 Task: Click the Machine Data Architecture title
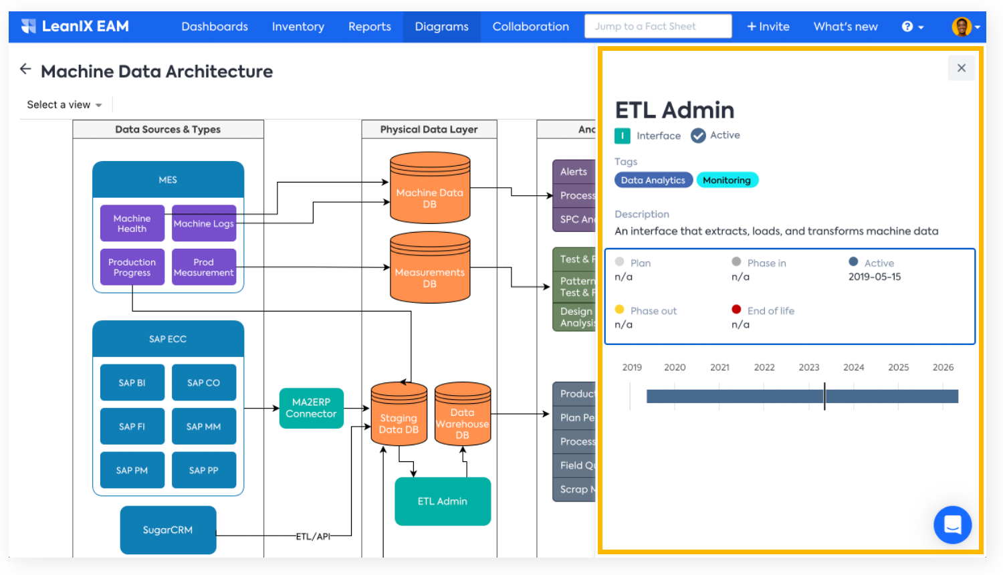coord(156,71)
